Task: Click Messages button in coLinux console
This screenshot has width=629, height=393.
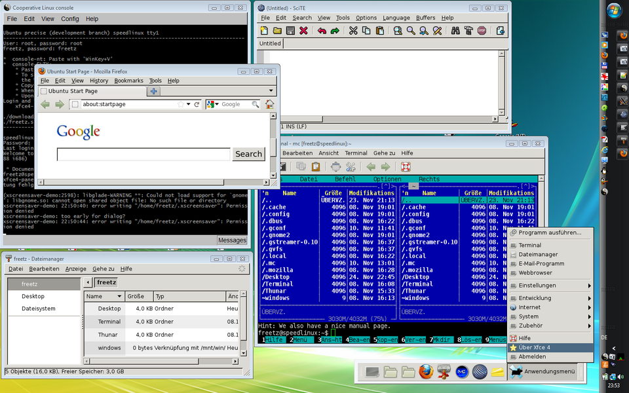Action: (232, 240)
